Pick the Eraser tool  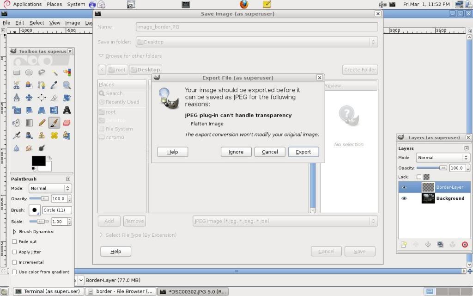pos(67,123)
